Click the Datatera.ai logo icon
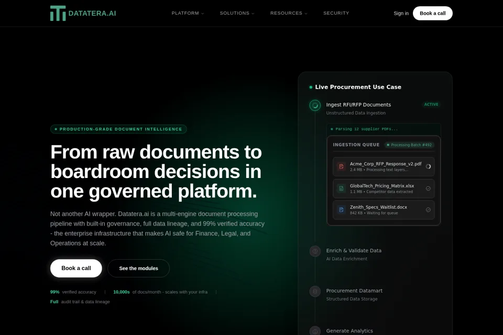Screen dimensions: 503x335 (x=58, y=13)
